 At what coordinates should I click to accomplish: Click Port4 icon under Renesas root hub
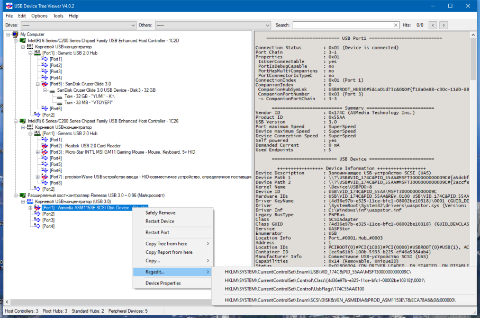(38, 226)
